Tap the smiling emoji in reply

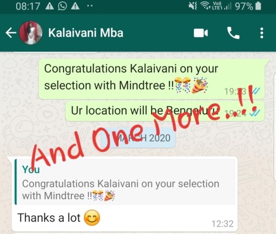92,218
